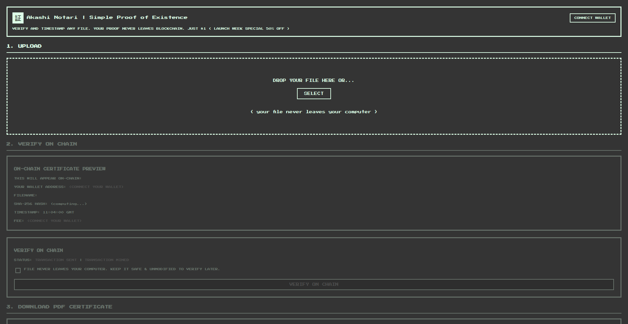Click the Akashi Notari kanji logo icon

coord(18,18)
